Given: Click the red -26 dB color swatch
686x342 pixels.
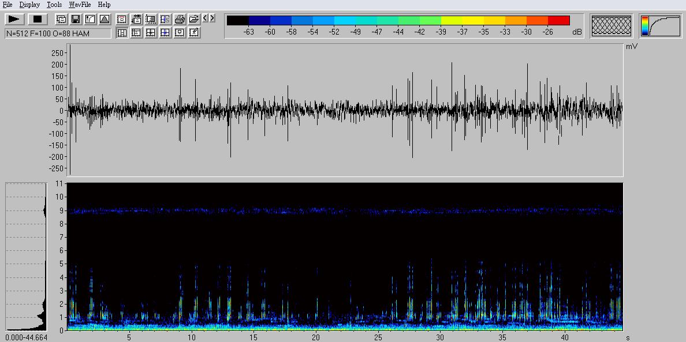Looking at the screenshot, I should pos(558,21).
